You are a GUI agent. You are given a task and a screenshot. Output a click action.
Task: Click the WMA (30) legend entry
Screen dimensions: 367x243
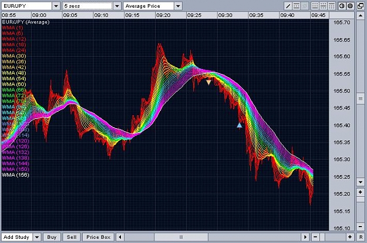click(14, 56)
